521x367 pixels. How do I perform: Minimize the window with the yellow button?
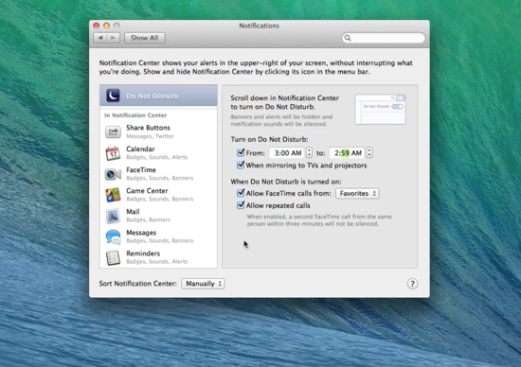point(106,26)
